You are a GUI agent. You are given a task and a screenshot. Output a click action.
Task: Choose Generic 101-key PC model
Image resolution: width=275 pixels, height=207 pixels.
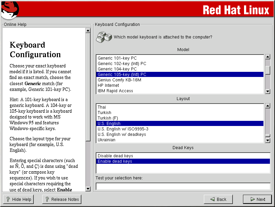pyautogui.click(x=117, y=58)
